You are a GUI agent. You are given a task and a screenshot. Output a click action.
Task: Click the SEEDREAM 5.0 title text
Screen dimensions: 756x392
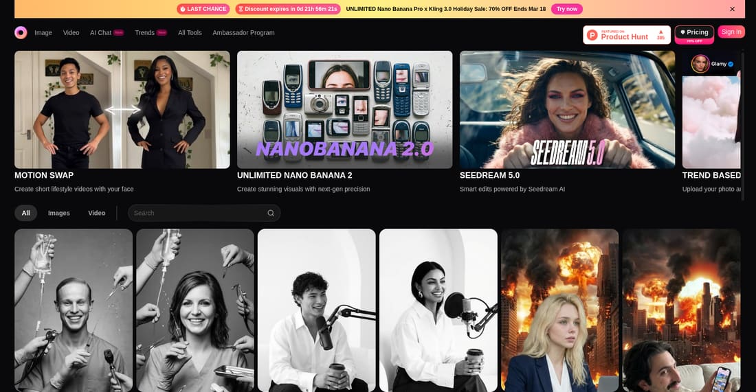pyautogui.click(x=489, y=175)
